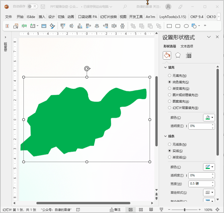Open the 文件 (File) menu
This screenshot has height=213, width=224.
tap(9, 17)
